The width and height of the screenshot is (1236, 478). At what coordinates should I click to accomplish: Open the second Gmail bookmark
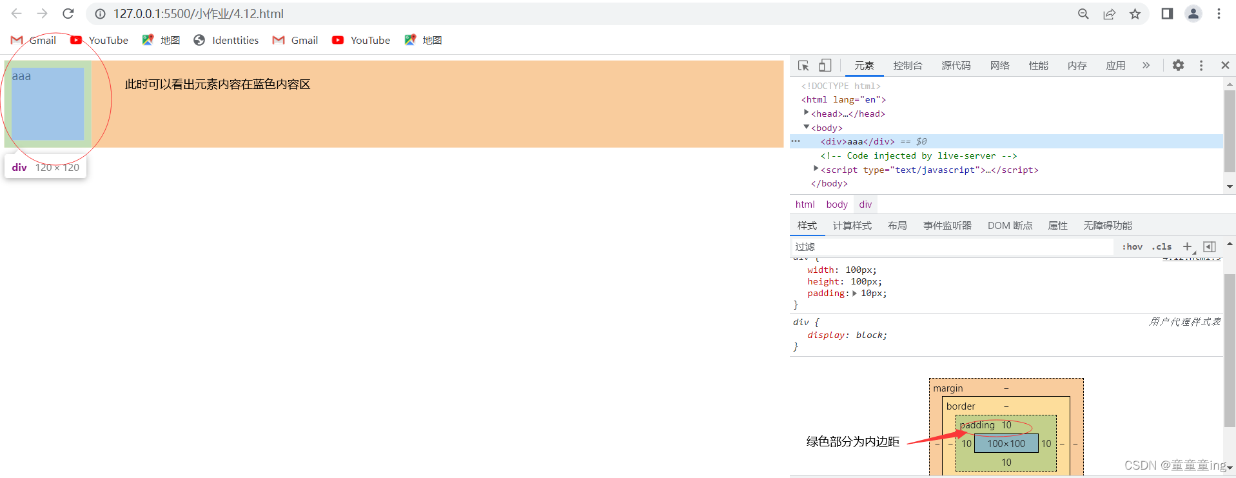tap(296, 40)
